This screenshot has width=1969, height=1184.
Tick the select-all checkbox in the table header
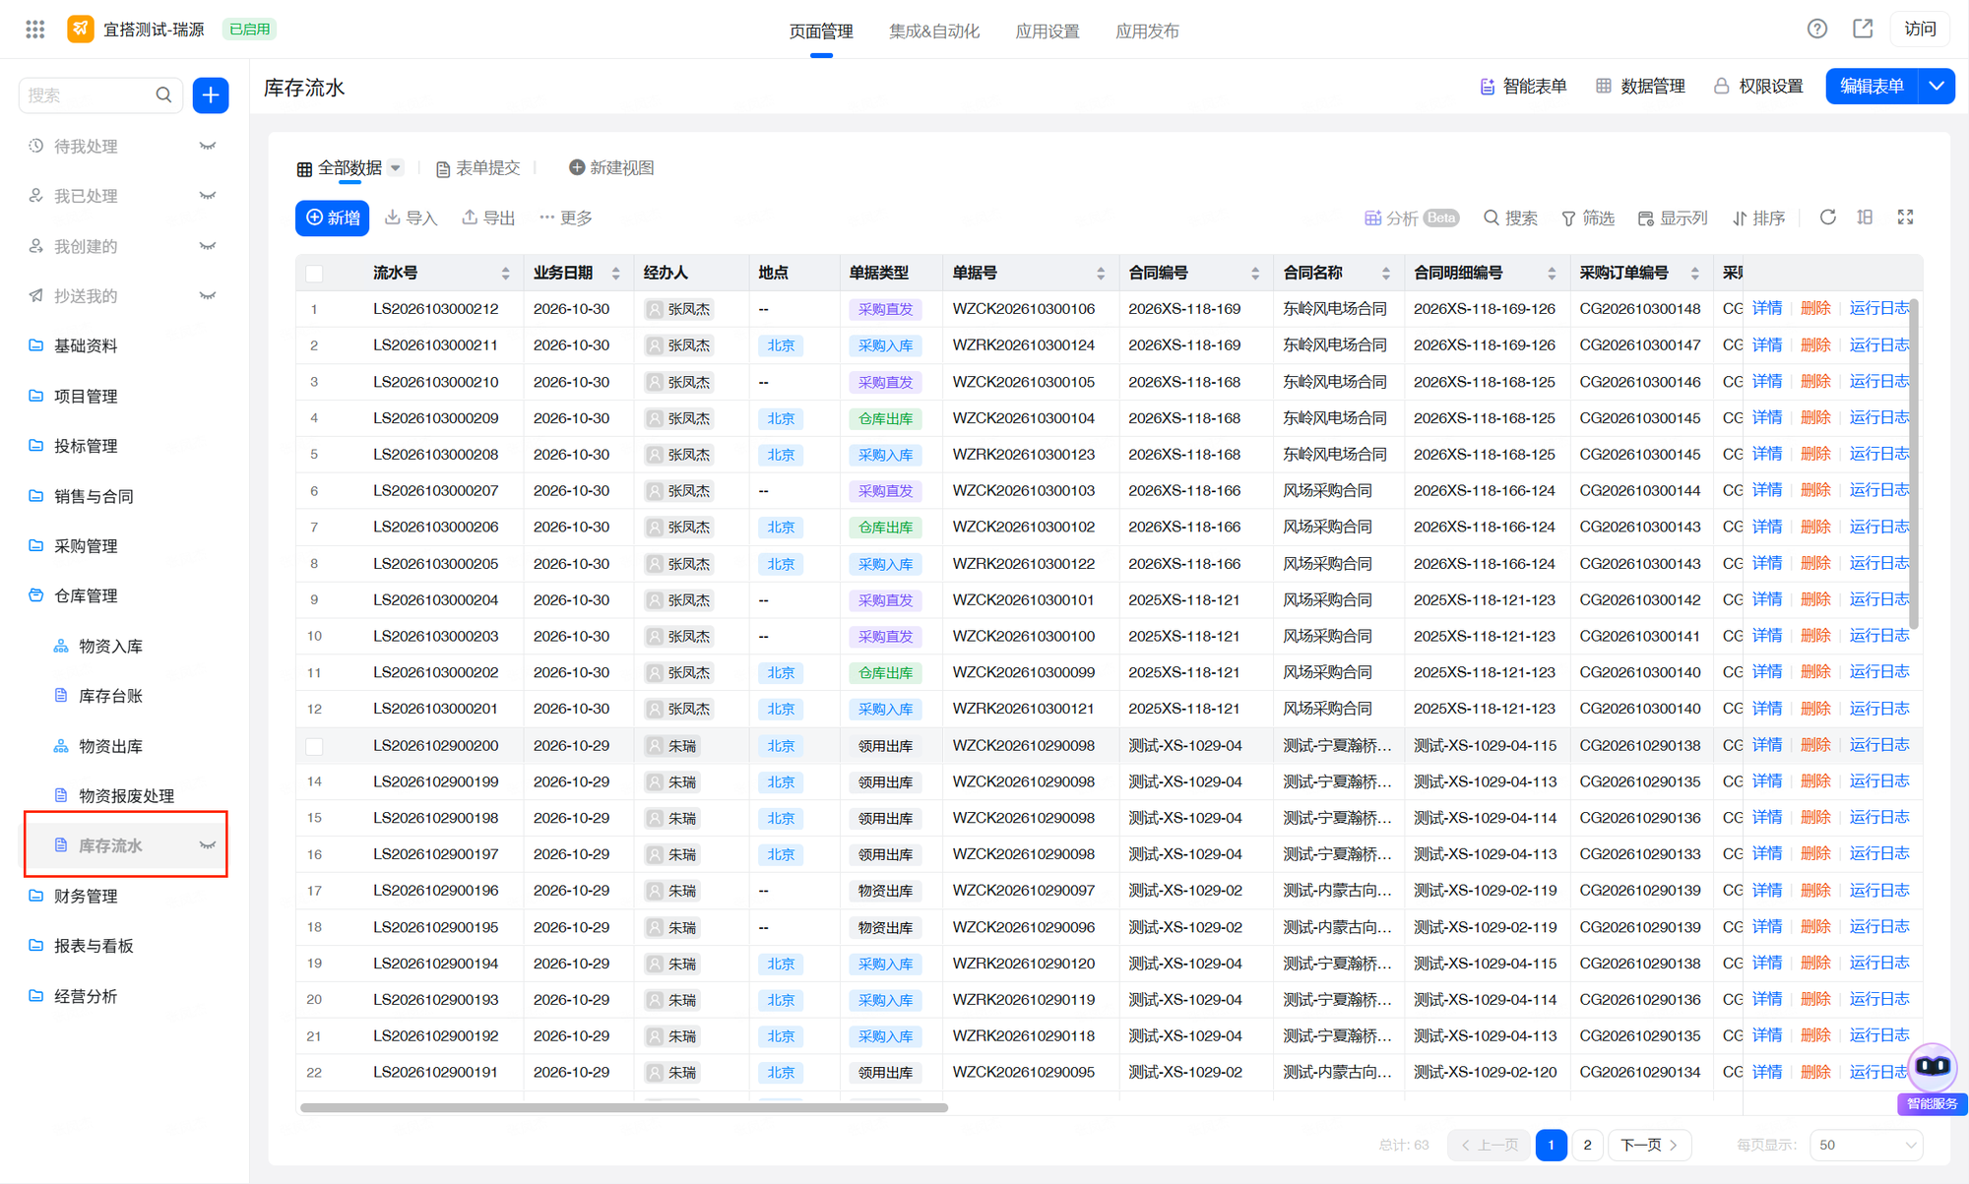pyautogui.click(x=314, y=274)
